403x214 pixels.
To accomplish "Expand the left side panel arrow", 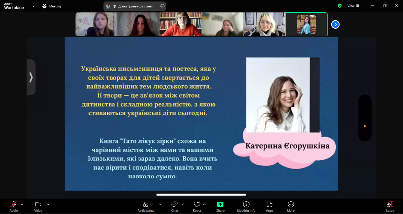I will 31,77.
